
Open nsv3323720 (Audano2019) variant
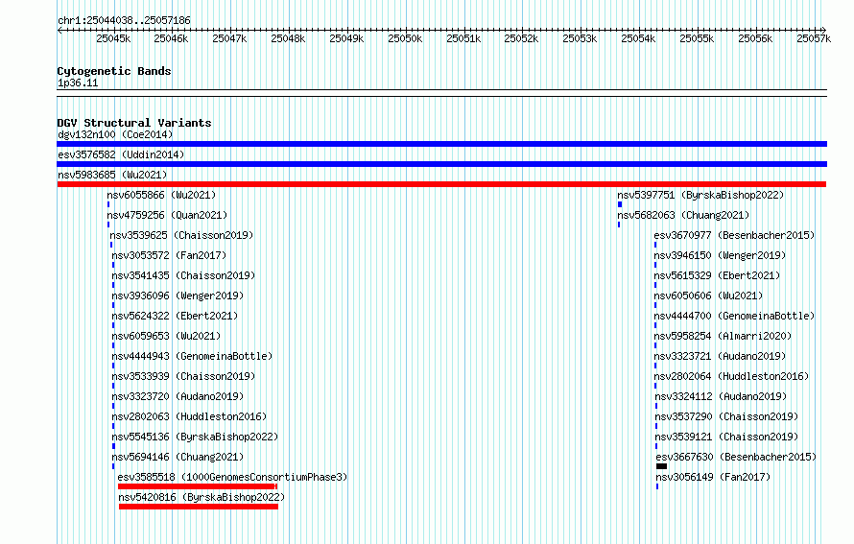tap(178, 396)
